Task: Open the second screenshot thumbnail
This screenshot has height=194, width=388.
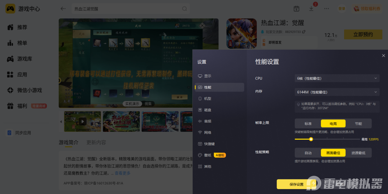Action: 121,121
